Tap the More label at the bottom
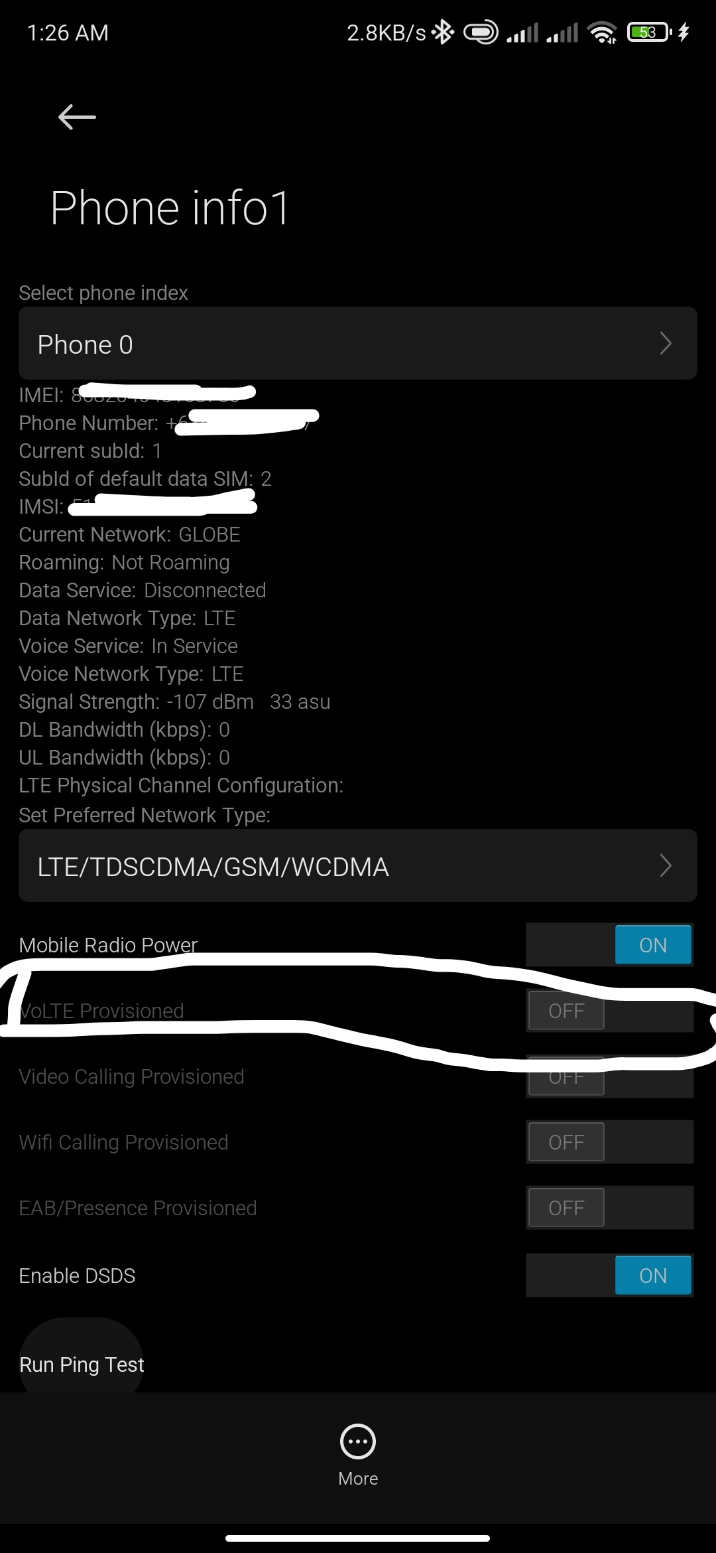This screenshot has height=1553, width=716. click(x=358, y=1479)
